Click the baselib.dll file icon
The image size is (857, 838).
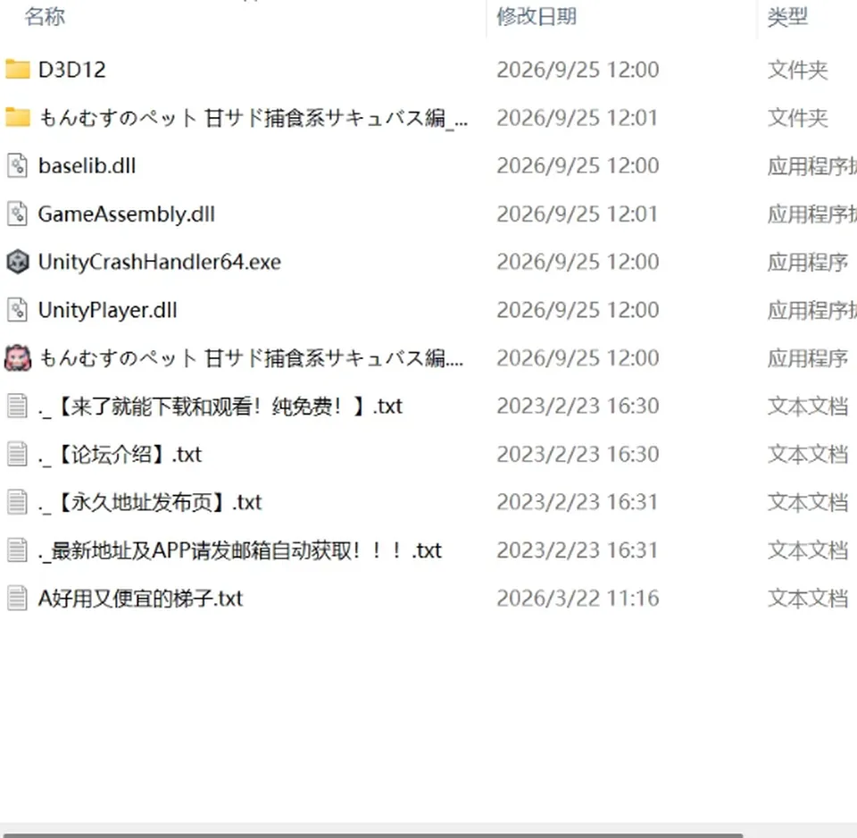pos(18,166)
